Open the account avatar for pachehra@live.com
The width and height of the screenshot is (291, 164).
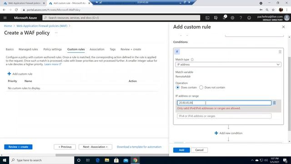(x=287, y=18)
